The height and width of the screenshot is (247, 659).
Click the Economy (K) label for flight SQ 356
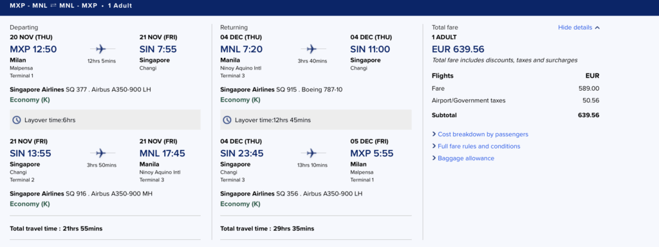(x=240, y=204)
